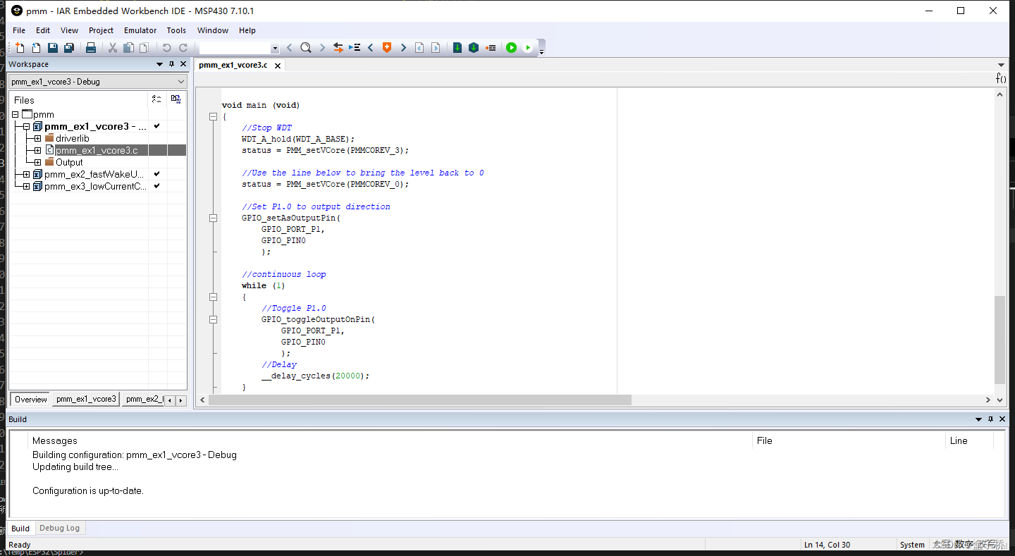This screenshot has width=1015, height=556.
Task: Click the quick search input box
Action: click(x=235, y=49)
